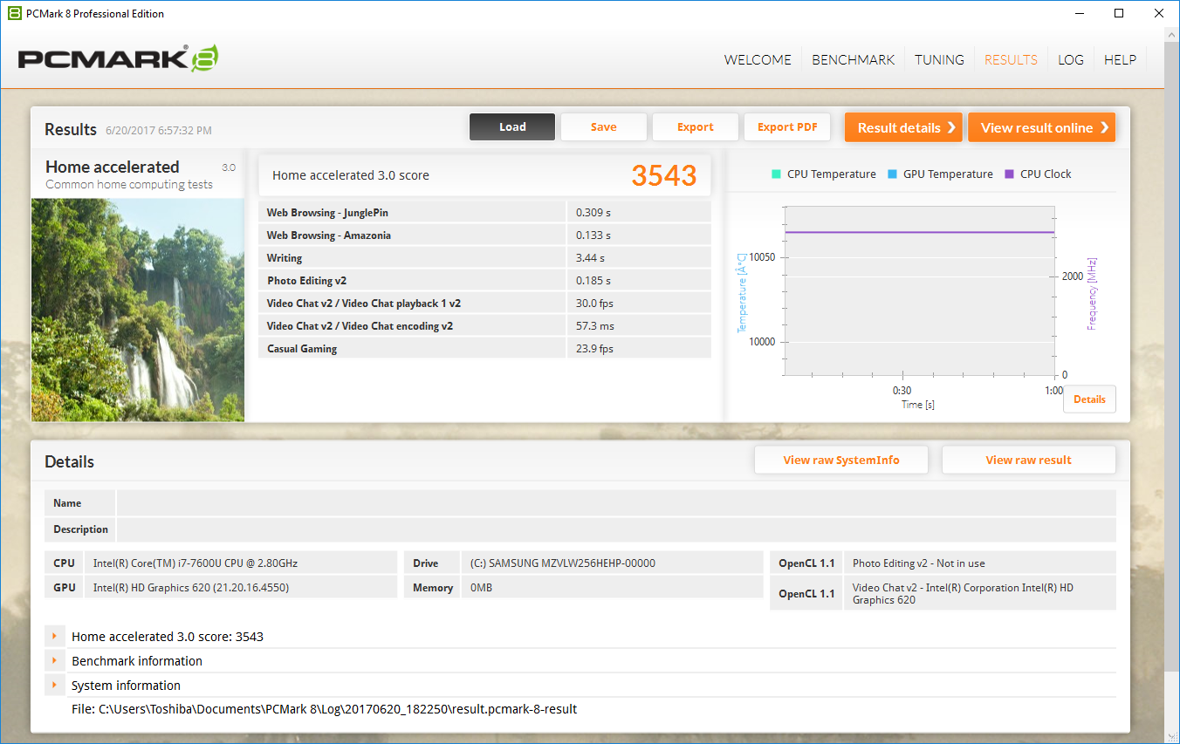Screen dimensions: 1180x744
Task: Click the results timestamp 6/20/2017
Action: click(159, 130)
